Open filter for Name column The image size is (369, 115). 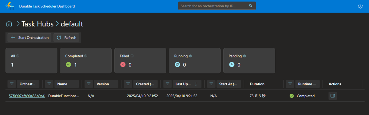pyautogui.click(x=50, y=84)
